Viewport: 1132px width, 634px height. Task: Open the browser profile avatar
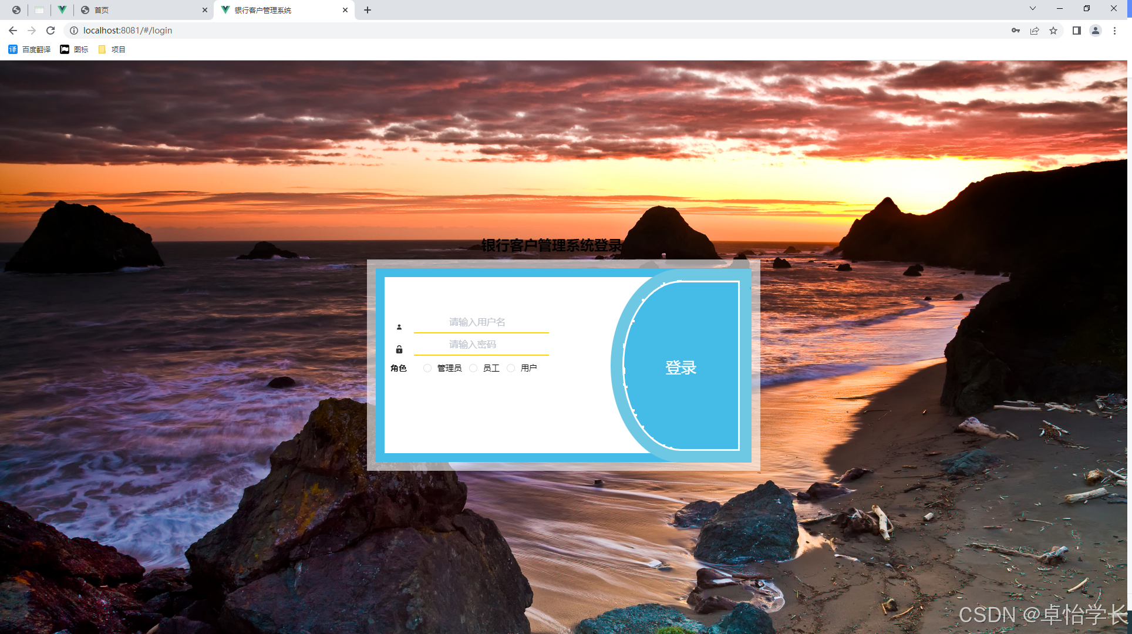(x=1096, y=31)
